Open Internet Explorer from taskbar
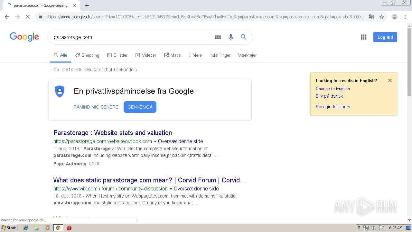Viewport: 412px width, 232px height. click(x=26, y=228)
